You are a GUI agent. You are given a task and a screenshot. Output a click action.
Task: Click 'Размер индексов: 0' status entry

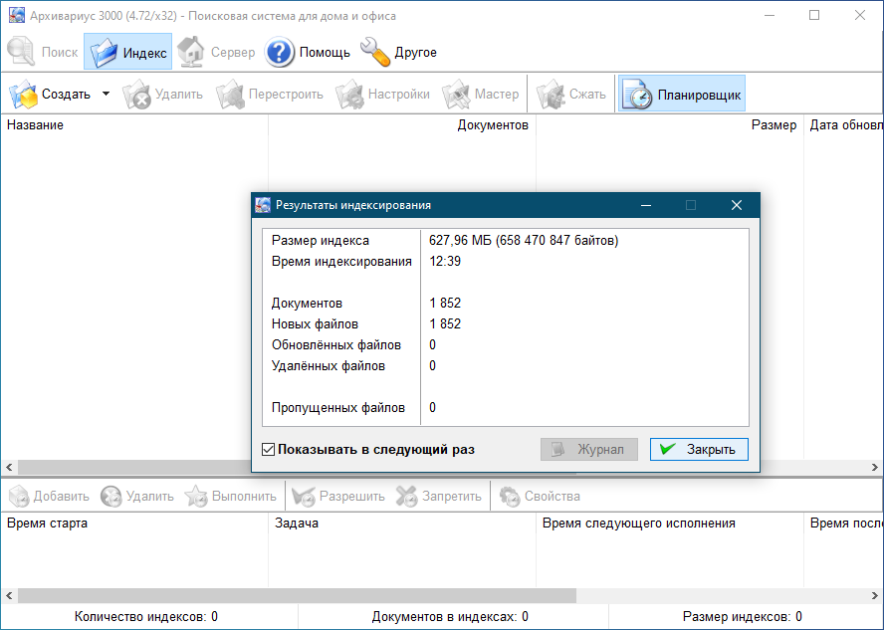[x=742, y=617]
